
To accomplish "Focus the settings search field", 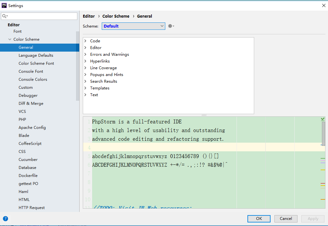I will click(39, 16).
